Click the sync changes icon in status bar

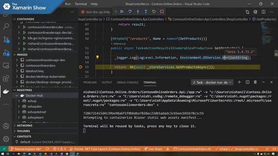coord(47,149)
